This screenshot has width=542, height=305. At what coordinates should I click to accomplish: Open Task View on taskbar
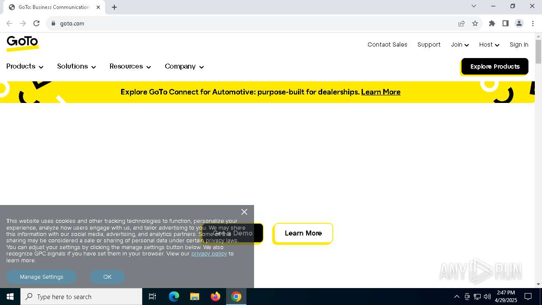152,297
